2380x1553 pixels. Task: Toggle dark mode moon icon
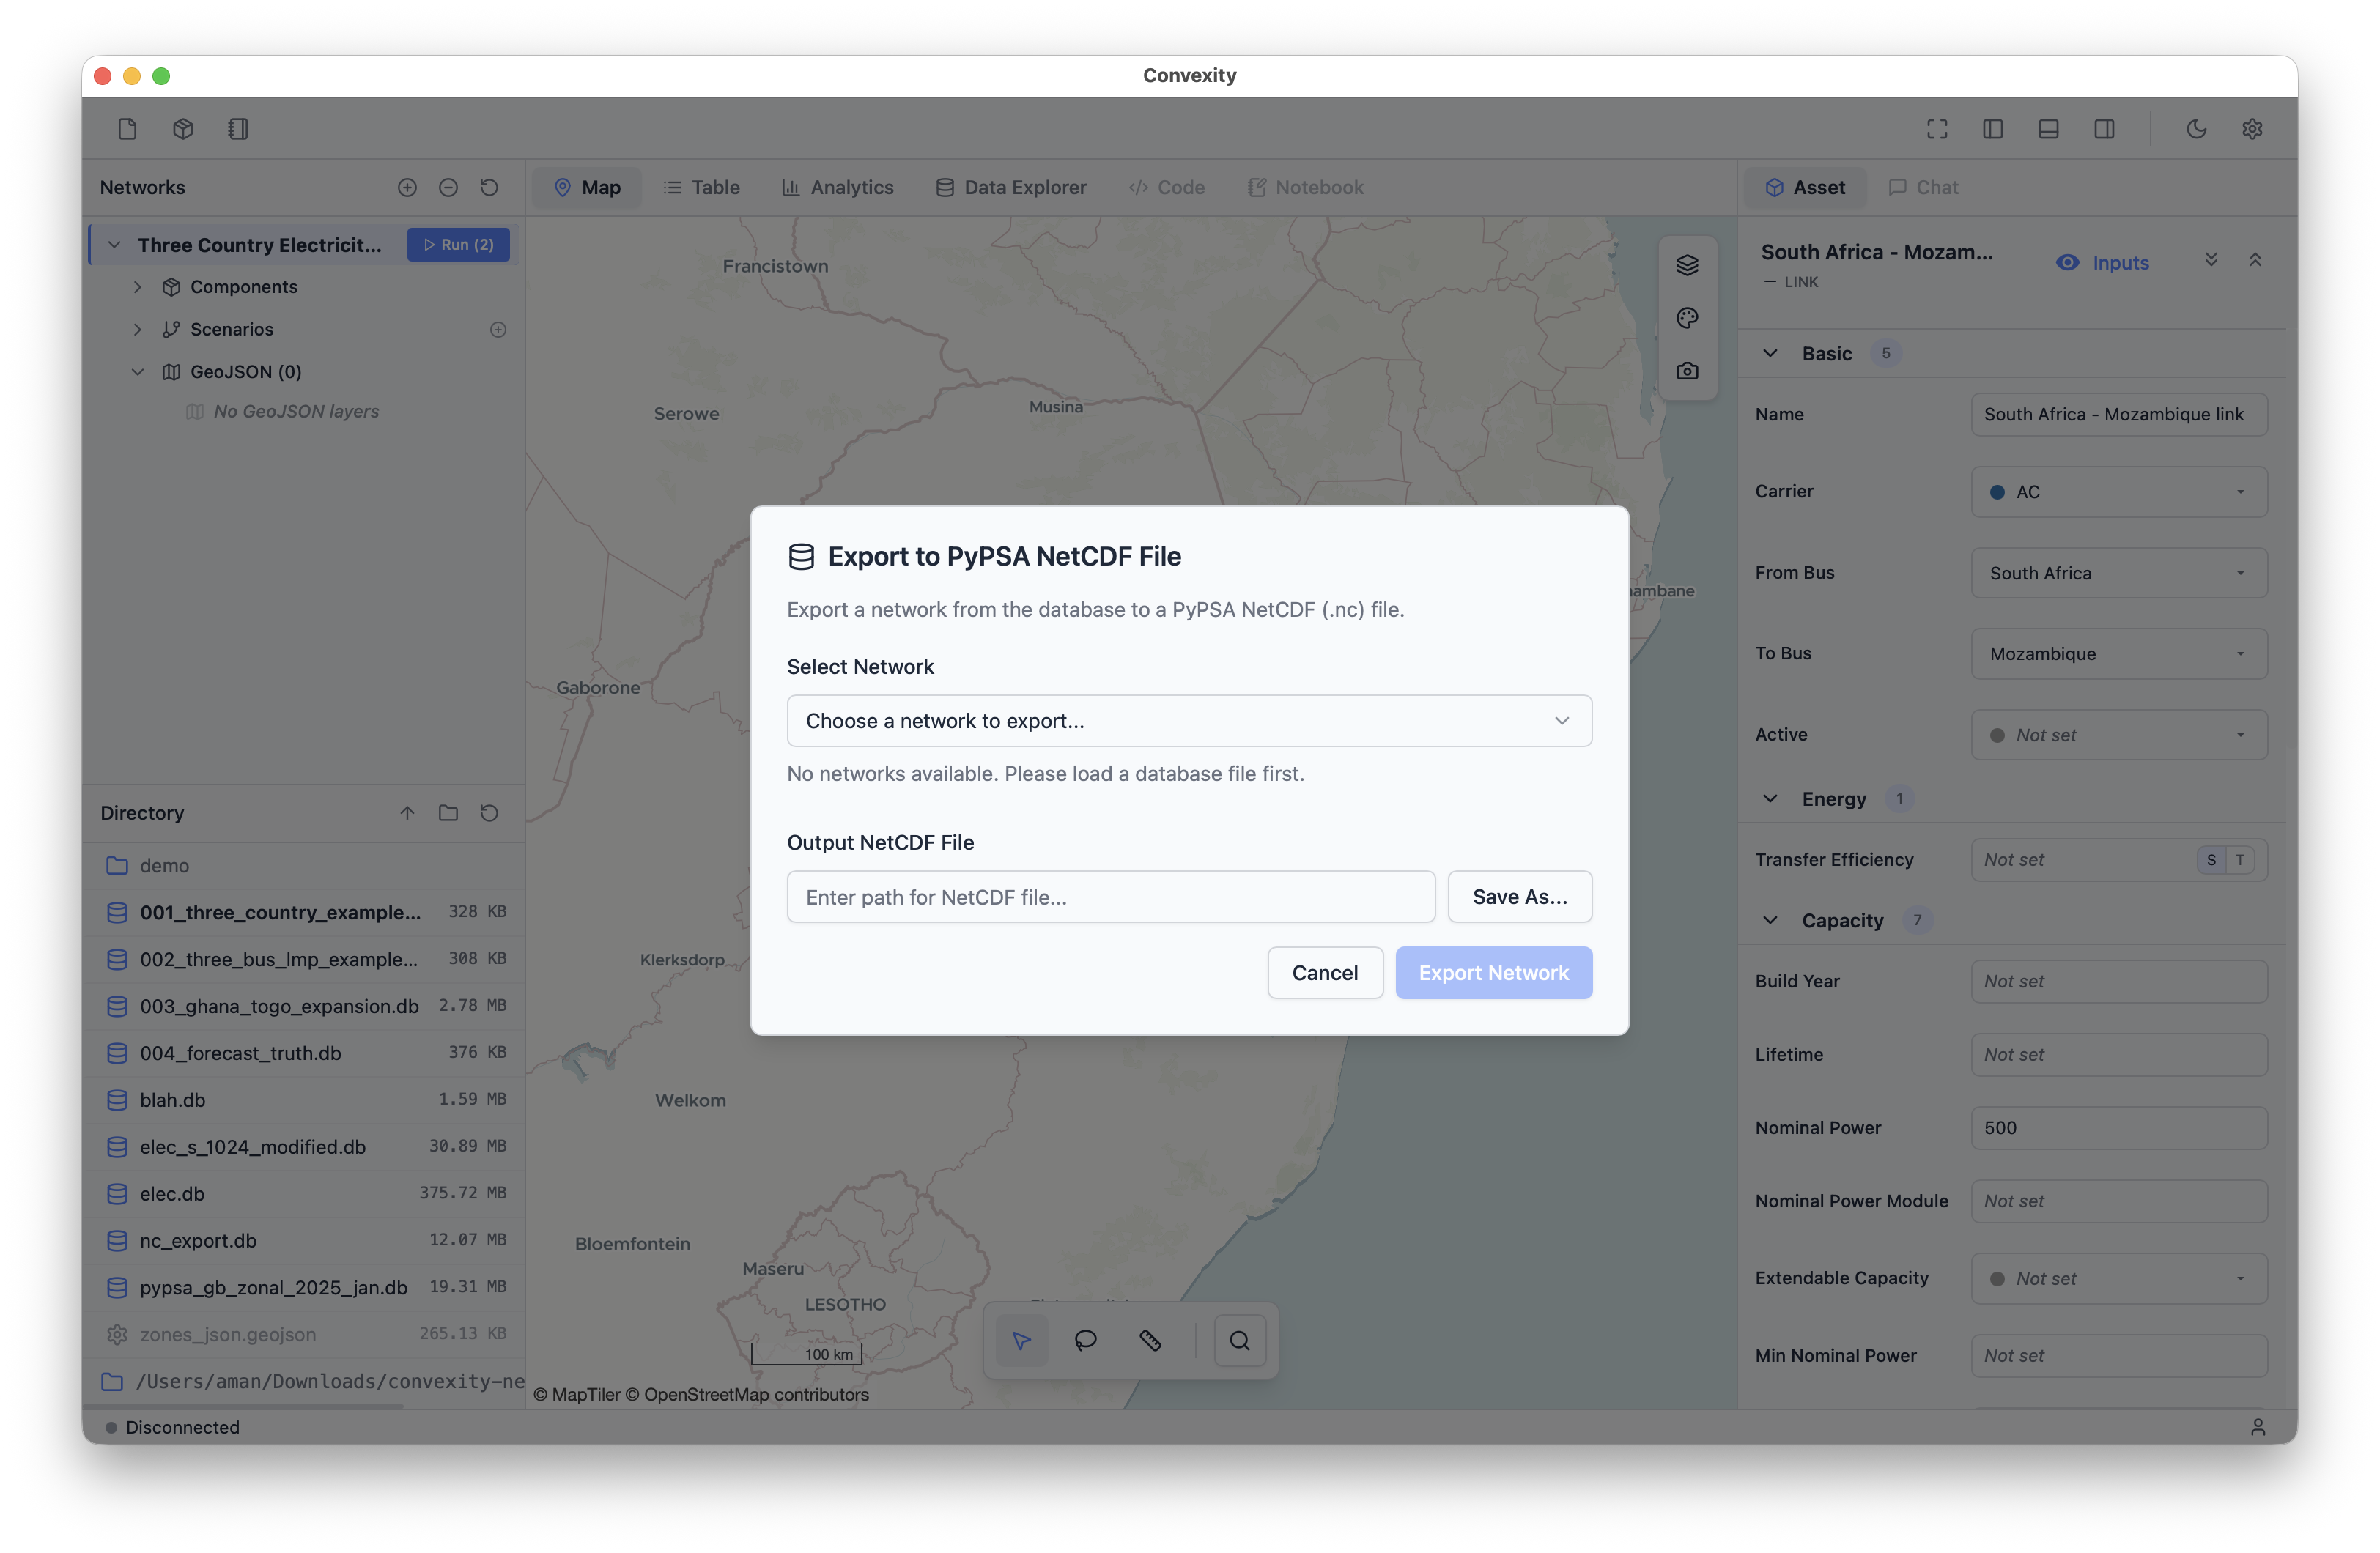point(2196,129)
